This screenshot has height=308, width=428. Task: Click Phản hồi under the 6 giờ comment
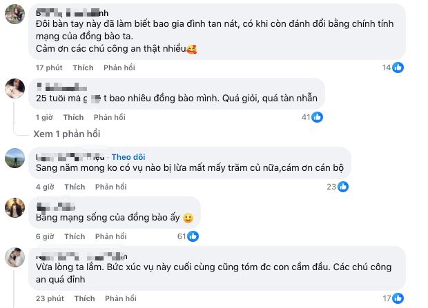110,236
